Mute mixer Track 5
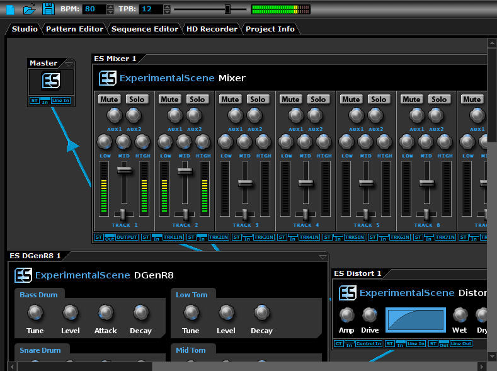 click(351, 99)
